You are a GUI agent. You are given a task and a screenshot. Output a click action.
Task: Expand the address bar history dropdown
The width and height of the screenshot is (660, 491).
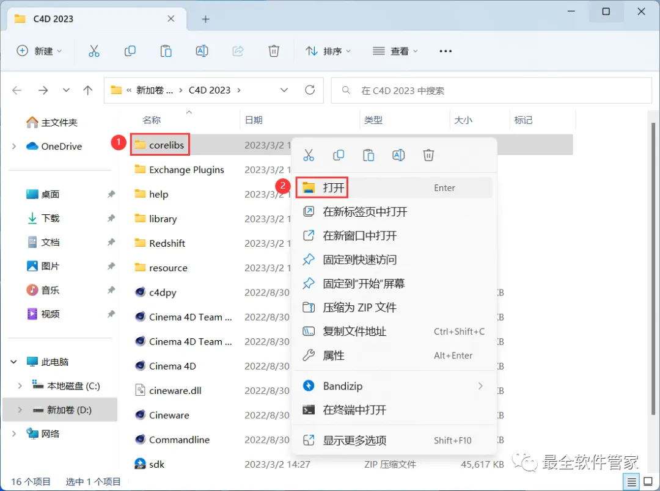(x=284, y=90)
